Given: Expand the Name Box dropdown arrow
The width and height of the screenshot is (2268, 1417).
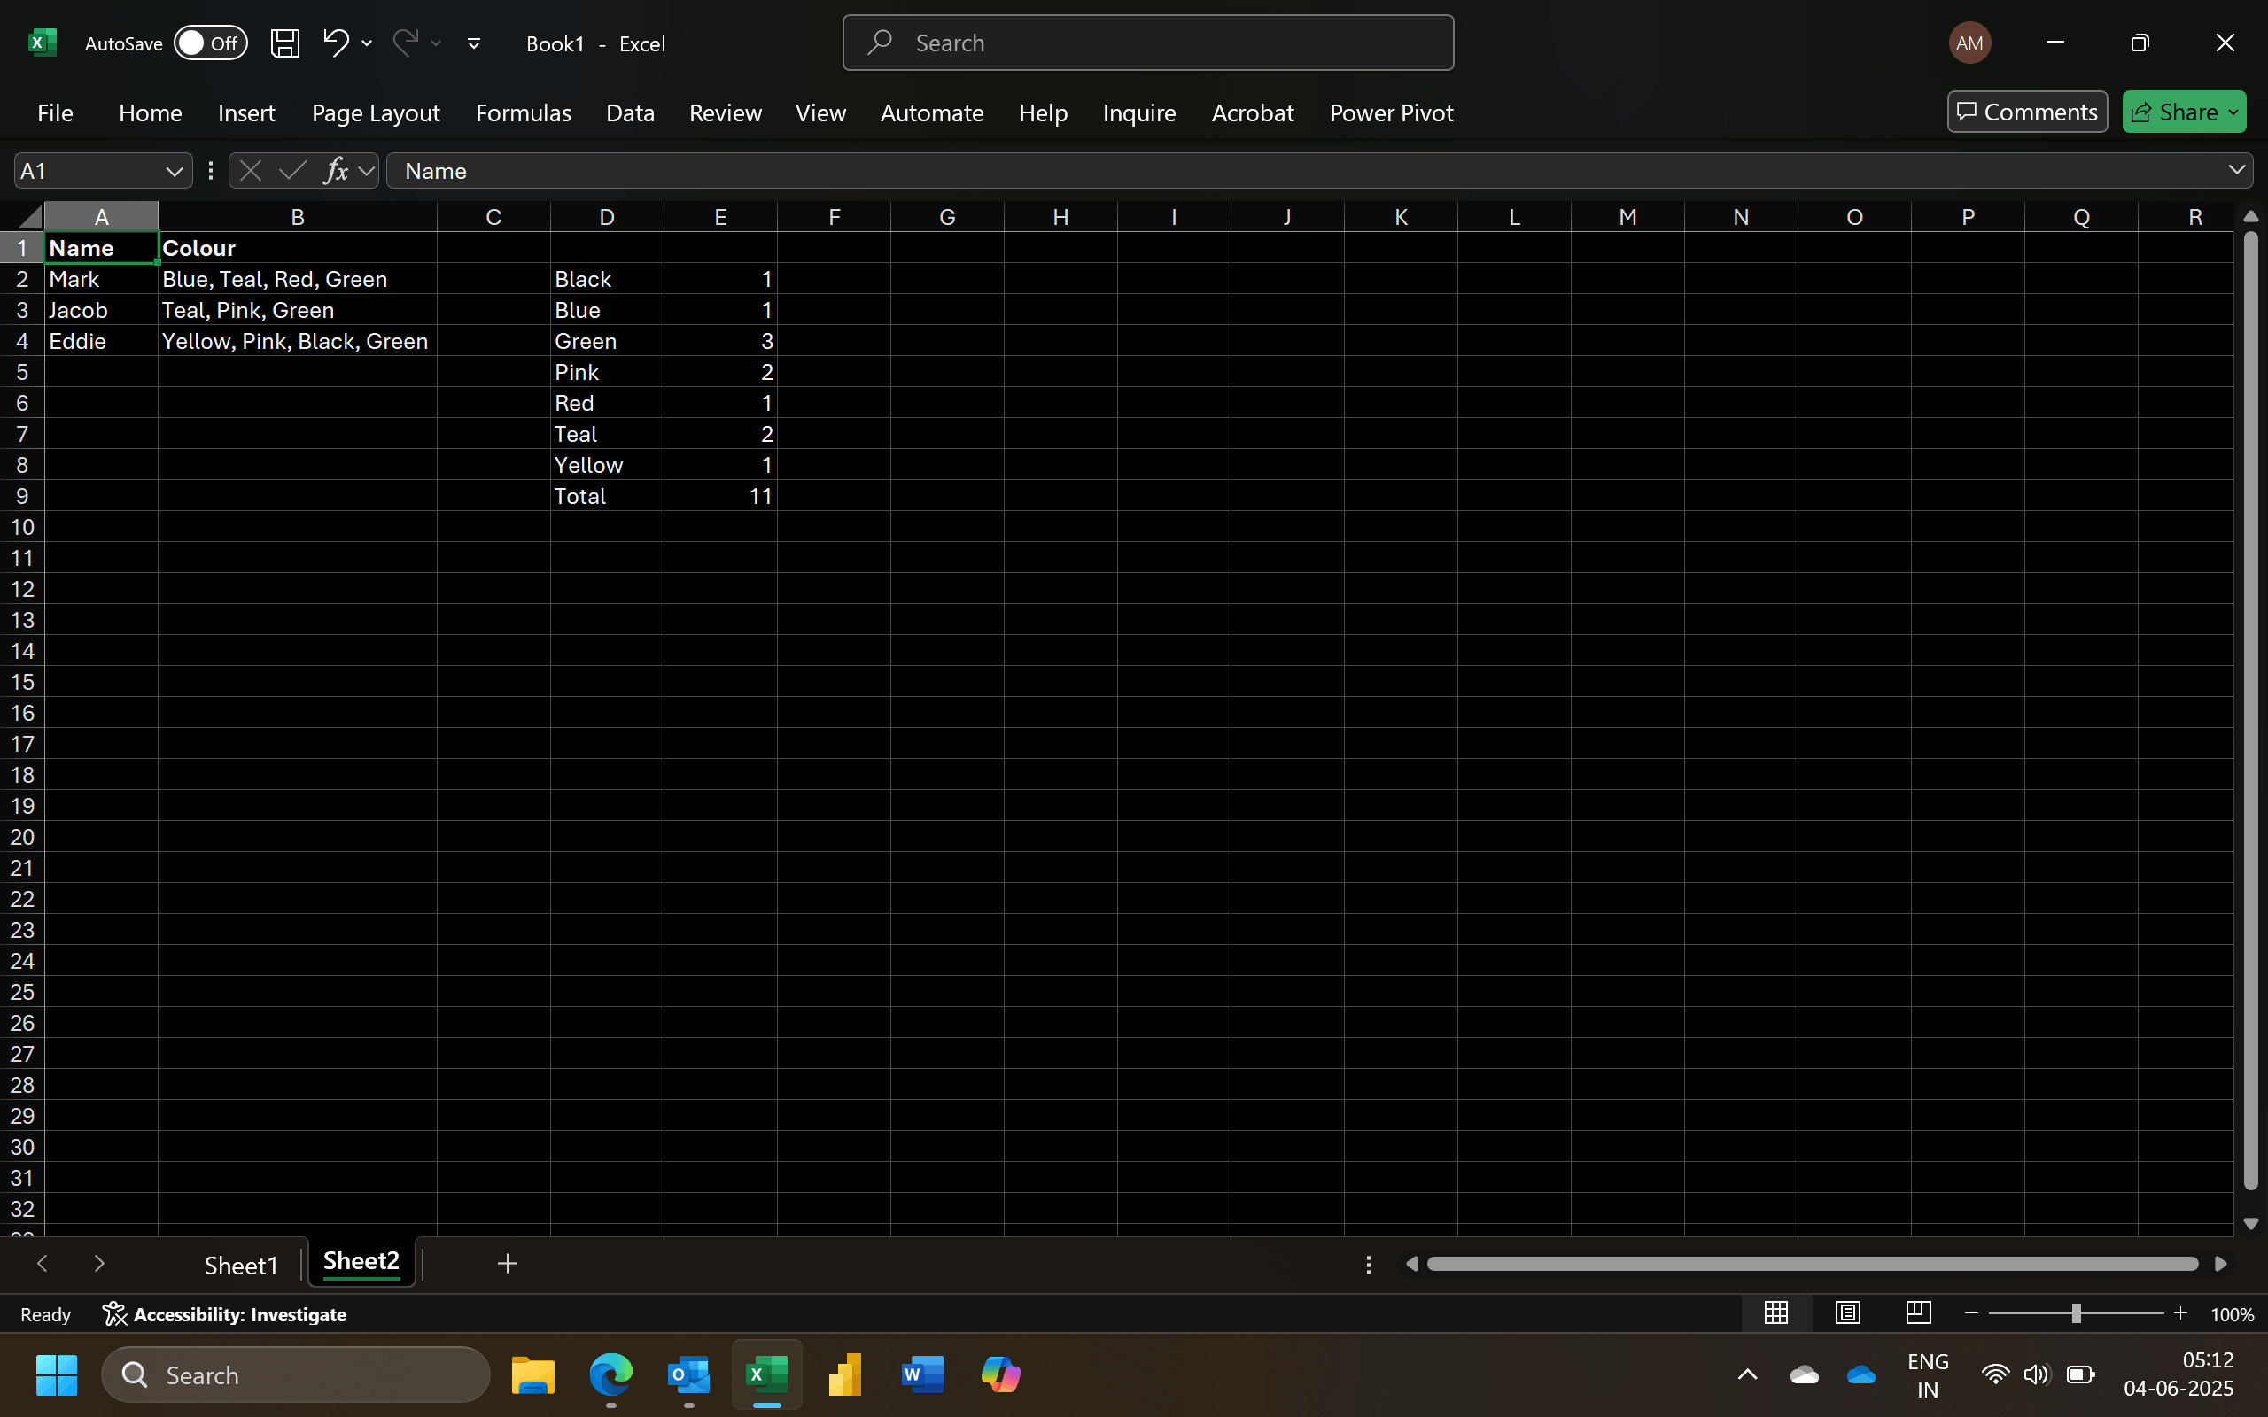Looking at the screenshot, I should tap(174, 172).
